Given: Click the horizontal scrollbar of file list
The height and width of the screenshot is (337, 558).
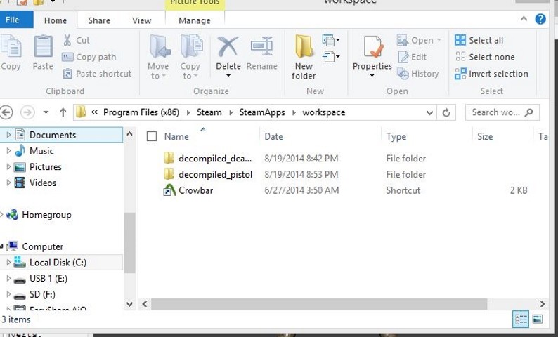Looking at the screenshot, I should click(x=319, y=304).
